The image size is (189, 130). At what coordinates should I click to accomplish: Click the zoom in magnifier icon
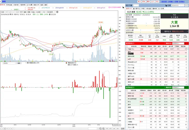(103, 129)
